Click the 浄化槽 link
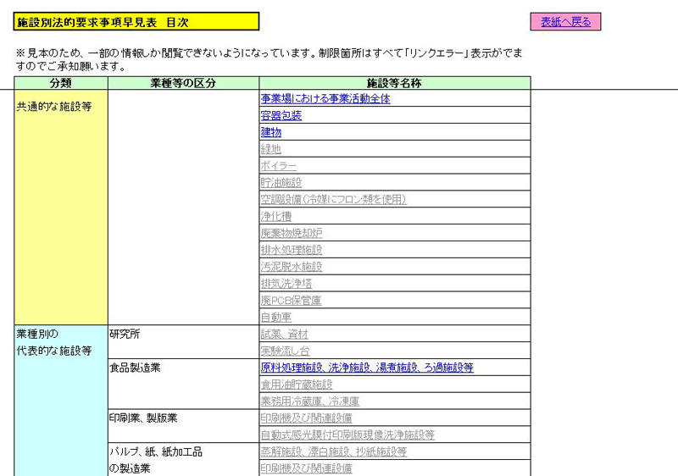The height and width of the screenshot is (476, 678). pyautogui.click(x=276, y=217)
